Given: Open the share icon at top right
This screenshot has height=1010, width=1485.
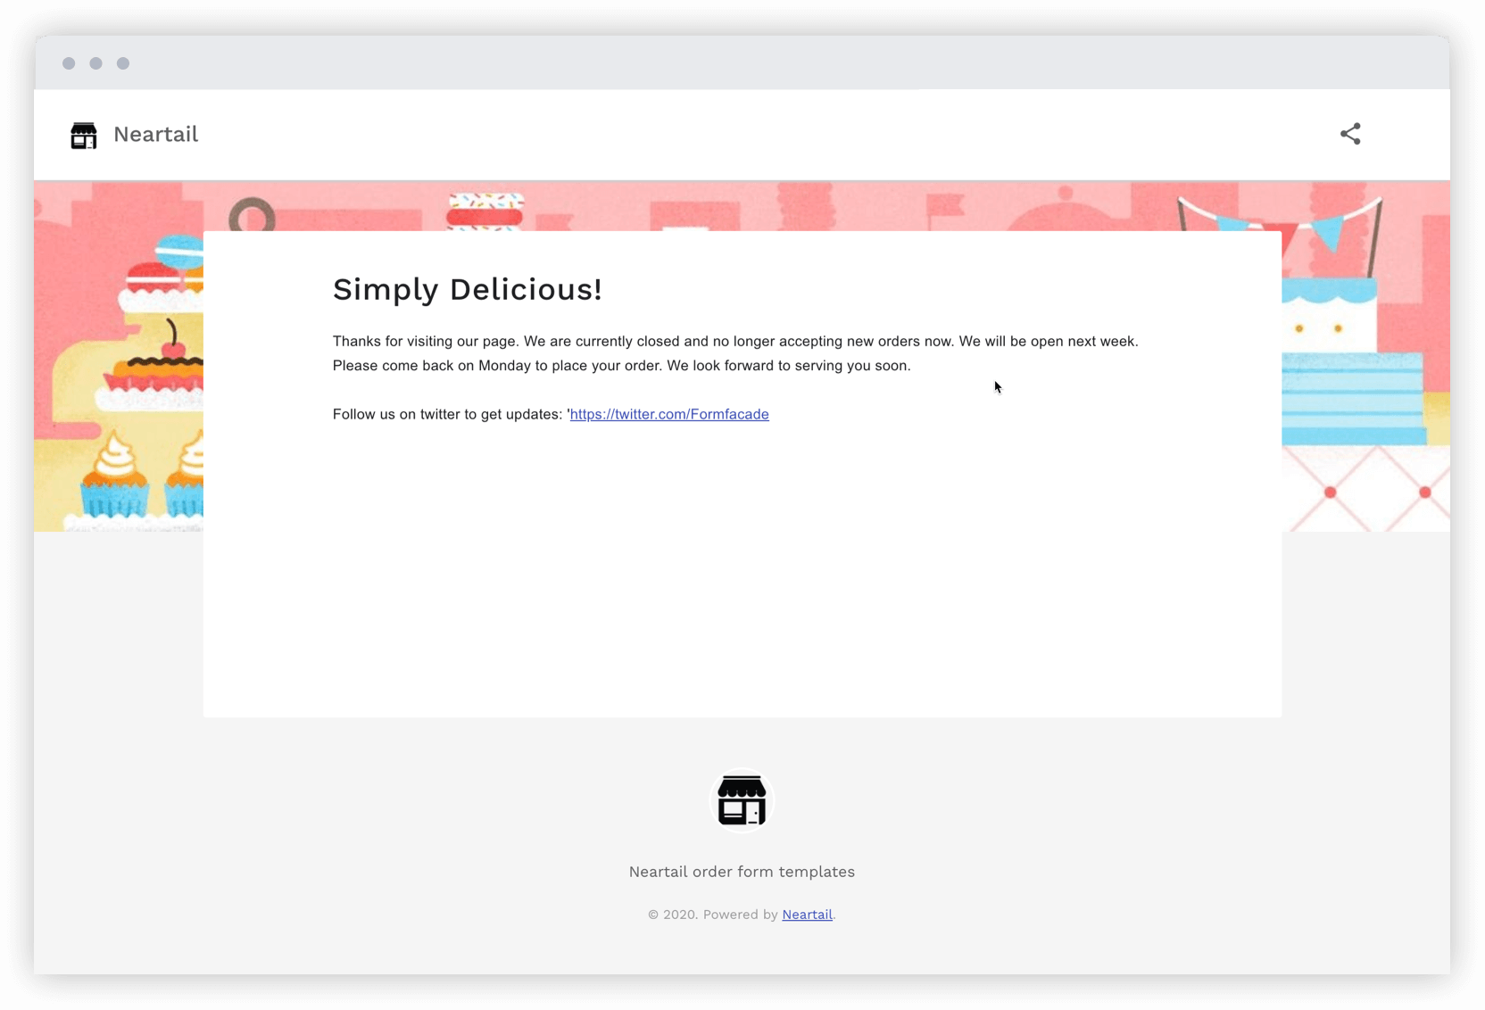Looking at the screenshot, I should click(1350, 133).
